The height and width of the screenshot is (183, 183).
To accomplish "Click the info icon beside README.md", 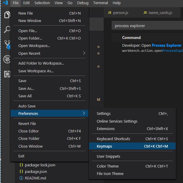I will point(21,178).
